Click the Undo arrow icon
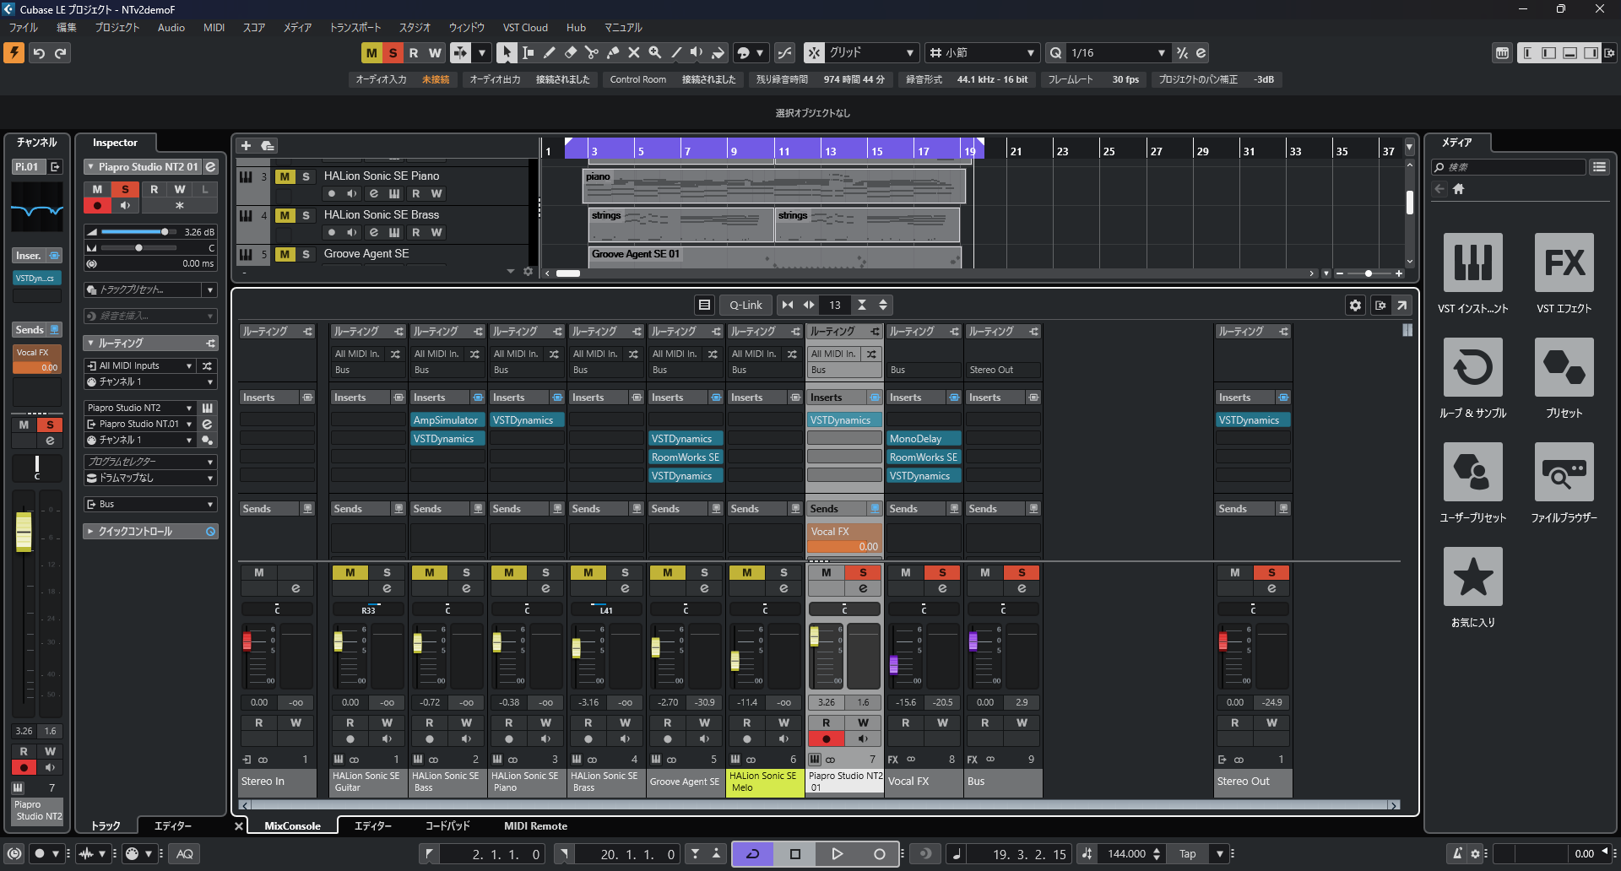The image size is (1621, 871). tap(39, 53)
